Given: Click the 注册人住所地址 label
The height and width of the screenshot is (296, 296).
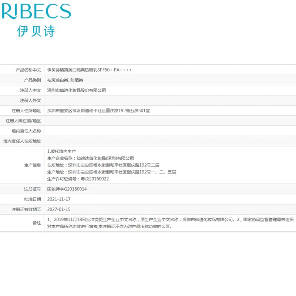Looking at the screenshot, I should 26,111.
